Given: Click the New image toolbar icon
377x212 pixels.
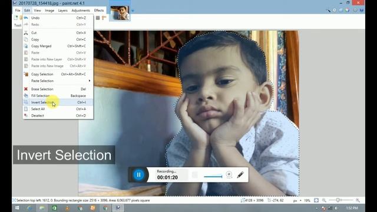Looking at the screenshot, I should pyautogui.click(x=16, y=18).
